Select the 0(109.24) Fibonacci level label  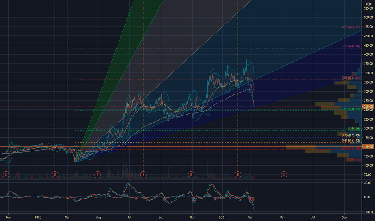coord(354,160)
